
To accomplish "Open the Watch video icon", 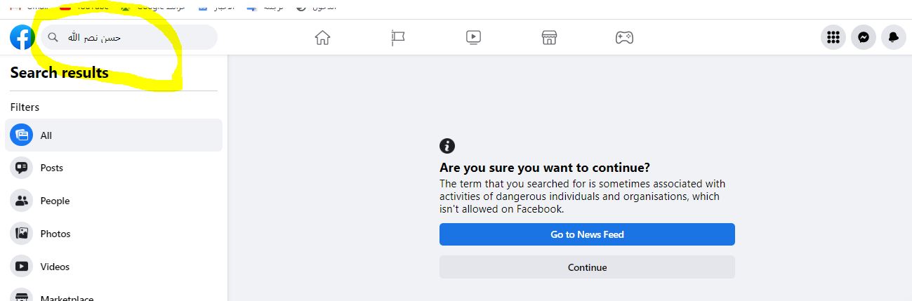I will pyautogui.click(x=473, y=38).
